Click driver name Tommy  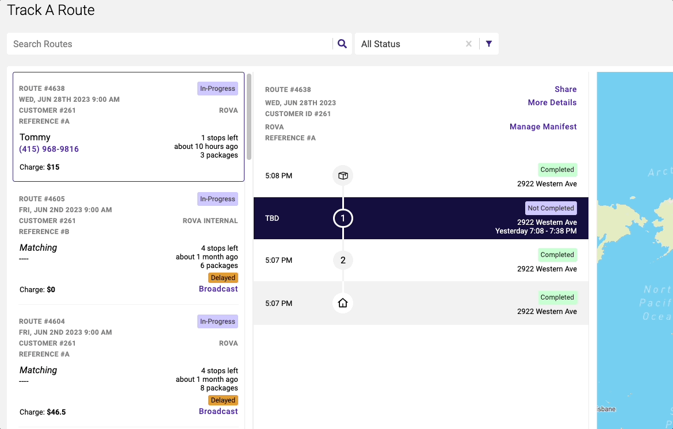click(35, 137)
